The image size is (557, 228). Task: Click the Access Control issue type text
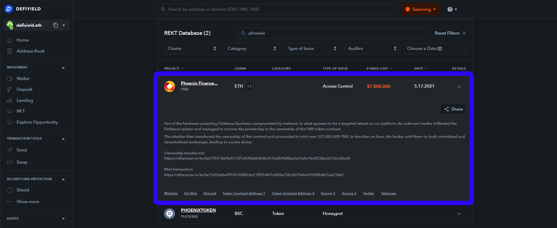(338, 86)
